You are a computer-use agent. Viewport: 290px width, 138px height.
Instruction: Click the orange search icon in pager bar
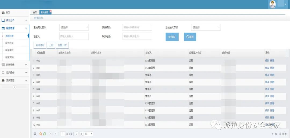(x=41, y=134)
